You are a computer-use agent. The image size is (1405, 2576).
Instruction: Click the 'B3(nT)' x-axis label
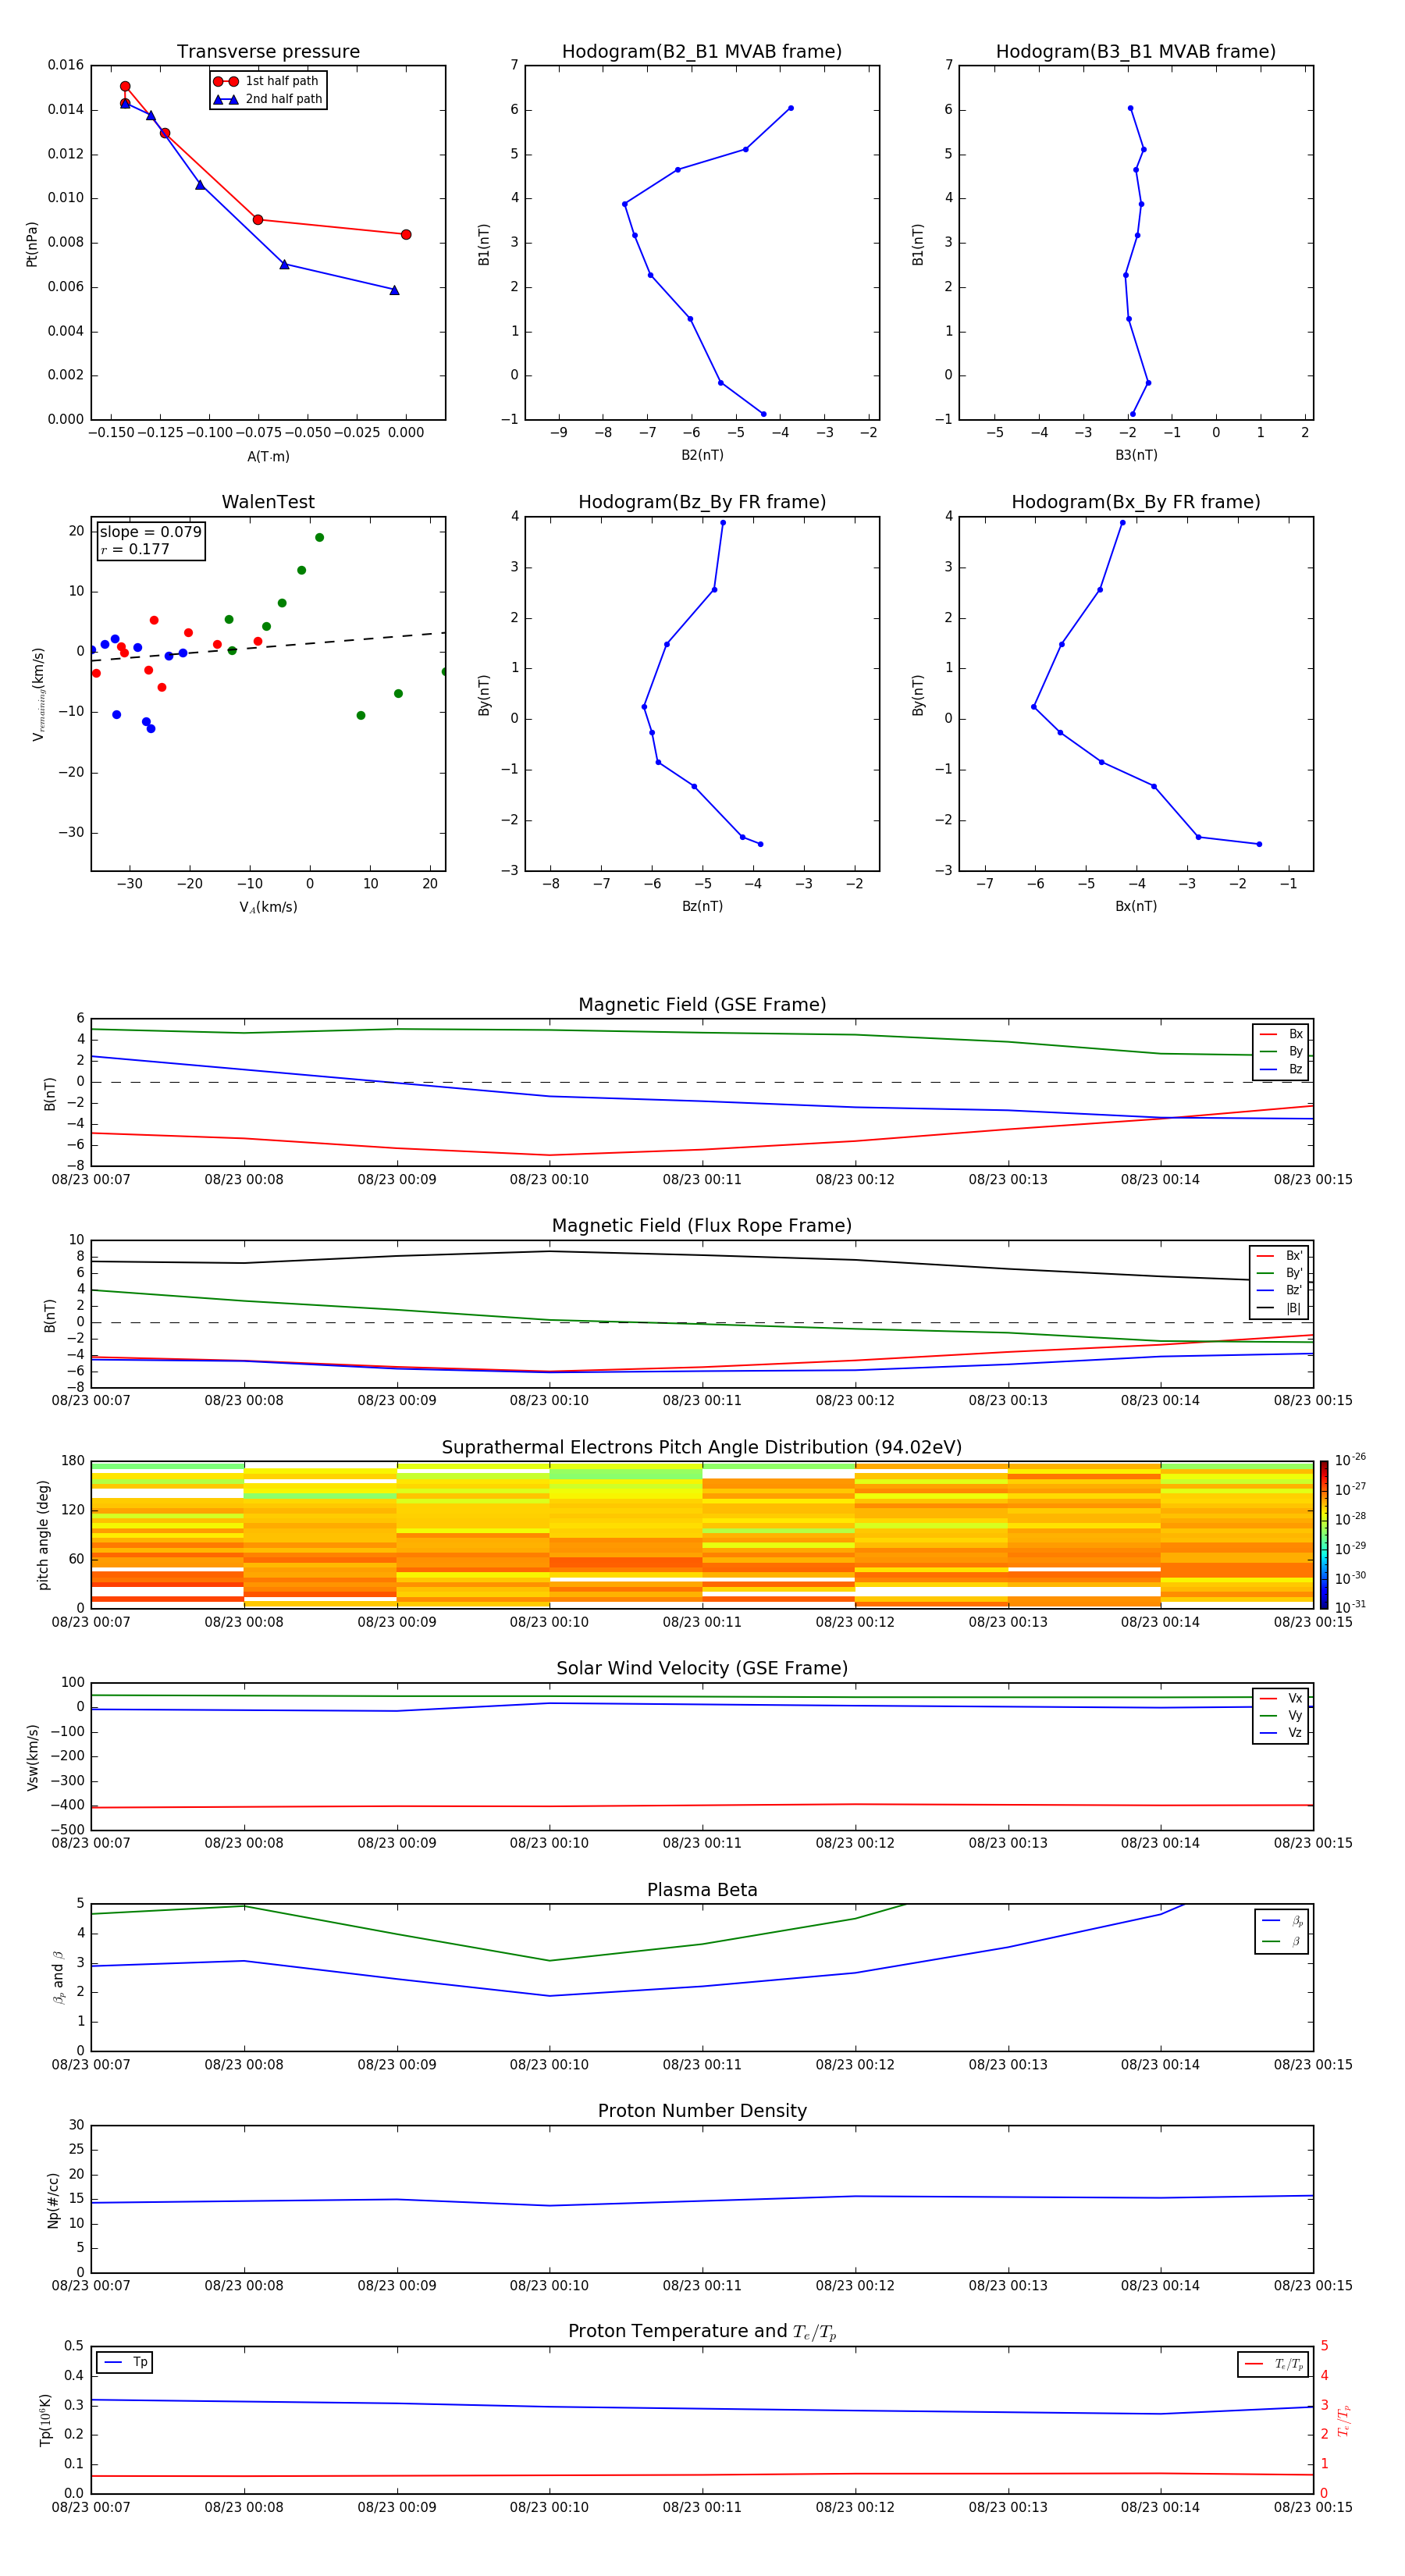[1136, 455]
